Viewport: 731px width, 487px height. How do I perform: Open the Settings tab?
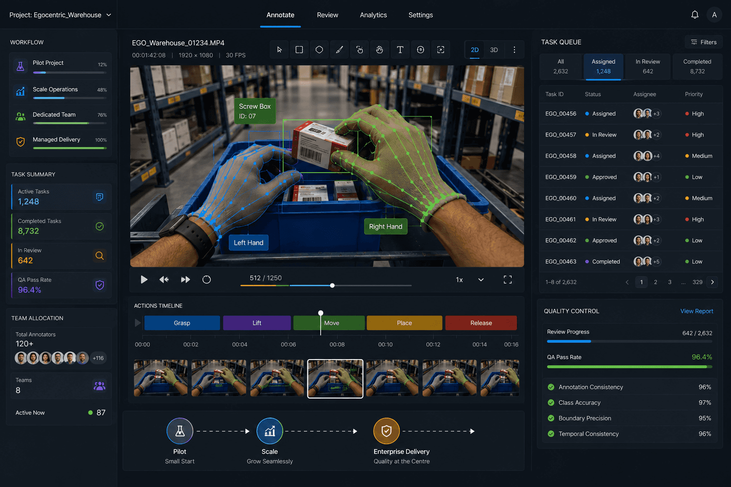(x=421, y=15)
